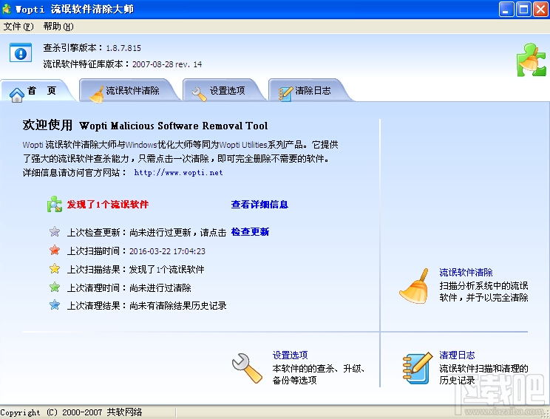Click the notepad icon on 清除日志 tab
550x419 pixels.
pyautogui.click(x=285, y=94)
